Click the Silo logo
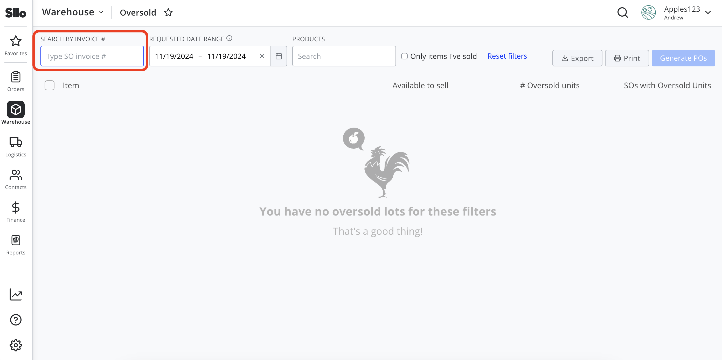Image resolution: width=722 pixels, height=360 pixels. 16,13
